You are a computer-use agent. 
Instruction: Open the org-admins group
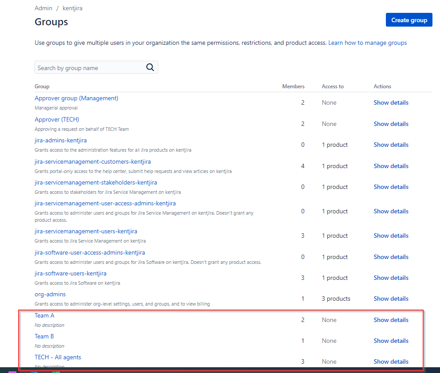(50, 294)
